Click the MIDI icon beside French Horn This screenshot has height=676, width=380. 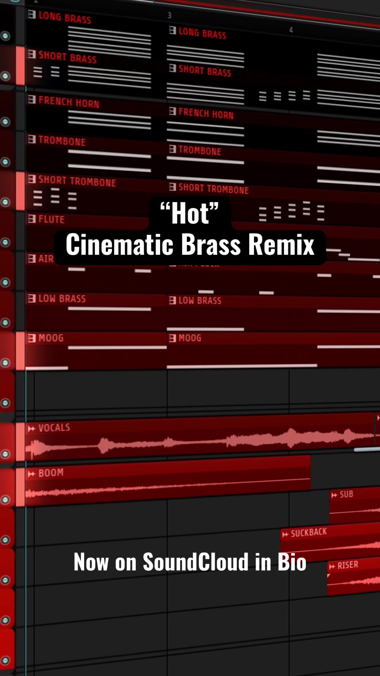click(32, 99)
